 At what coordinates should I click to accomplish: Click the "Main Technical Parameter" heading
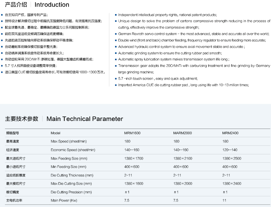(85, 119)
